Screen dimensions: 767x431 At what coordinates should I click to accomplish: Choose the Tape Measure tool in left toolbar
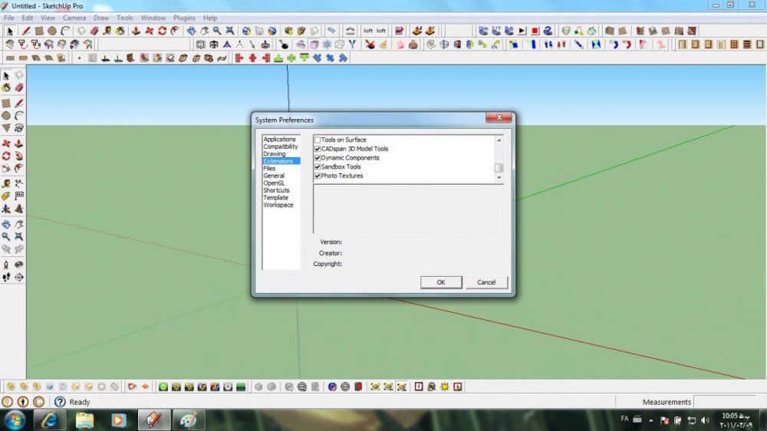click(6, 183)
